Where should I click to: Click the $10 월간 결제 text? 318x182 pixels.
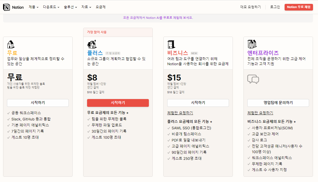96,92
